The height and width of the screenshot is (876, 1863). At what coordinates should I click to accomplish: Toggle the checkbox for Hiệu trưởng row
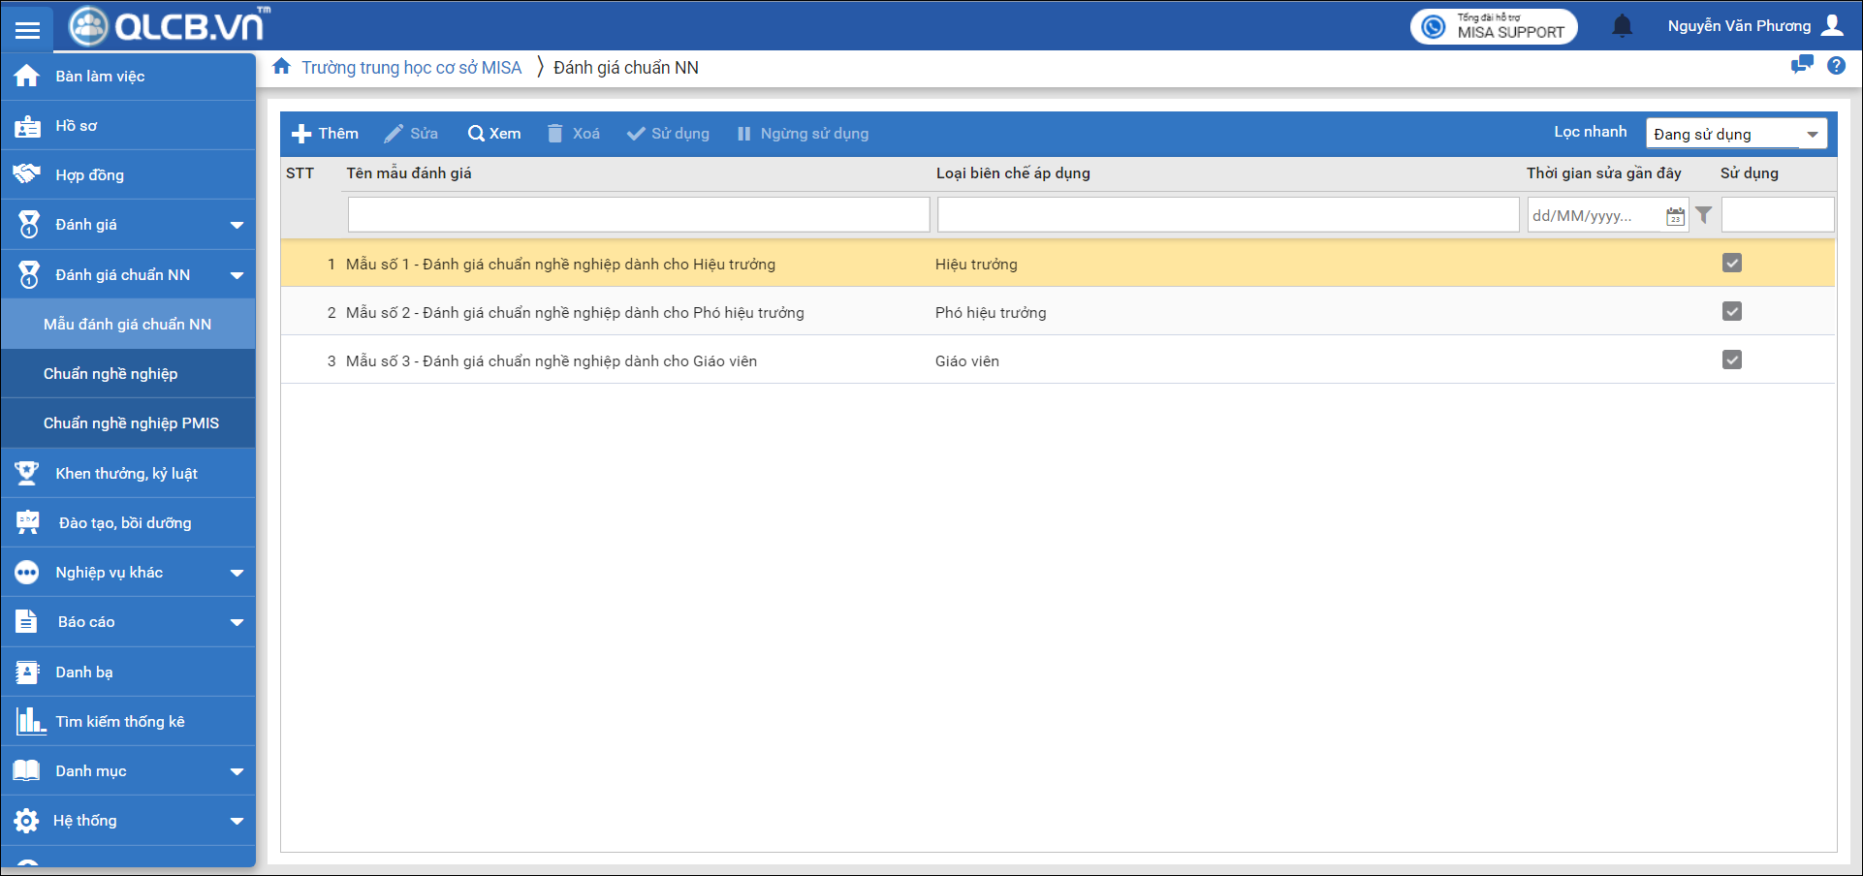[x=1732, y=264]
